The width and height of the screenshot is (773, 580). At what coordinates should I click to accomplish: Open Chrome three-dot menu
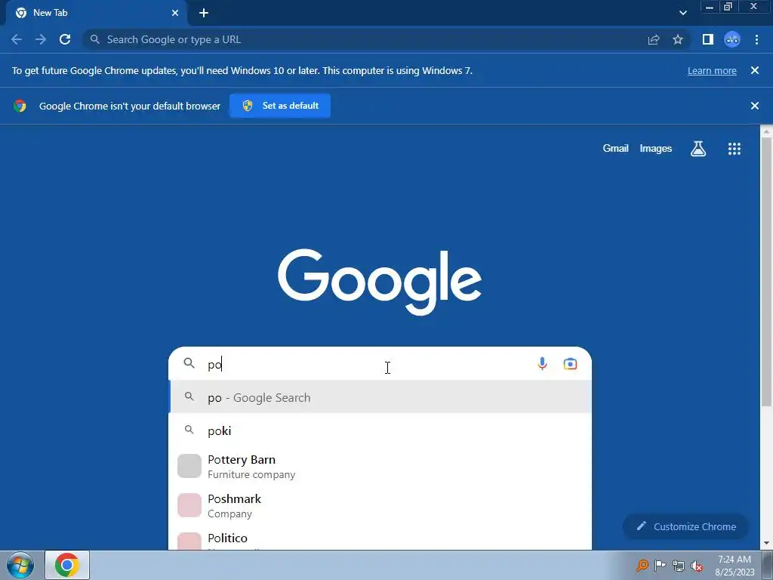tap(756, 39)
